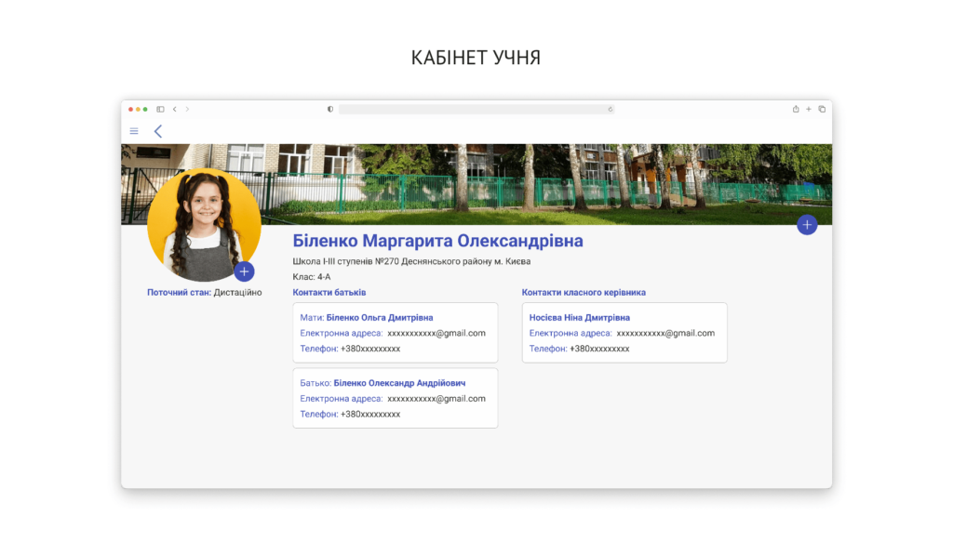Open mother Біленко Ольга Дмитрівна contact

click(379, 317)
